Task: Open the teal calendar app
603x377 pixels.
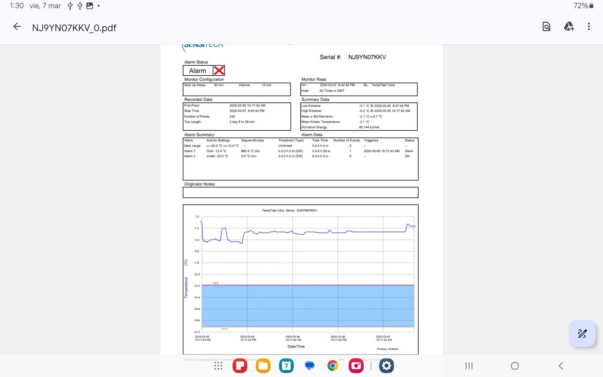Action: coord(286,366)
